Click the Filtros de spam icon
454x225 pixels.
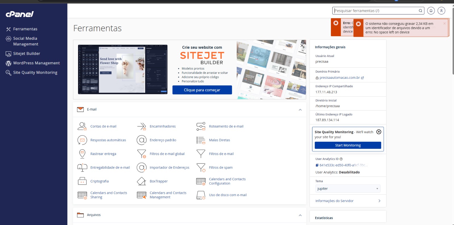[x=201, y=167]
